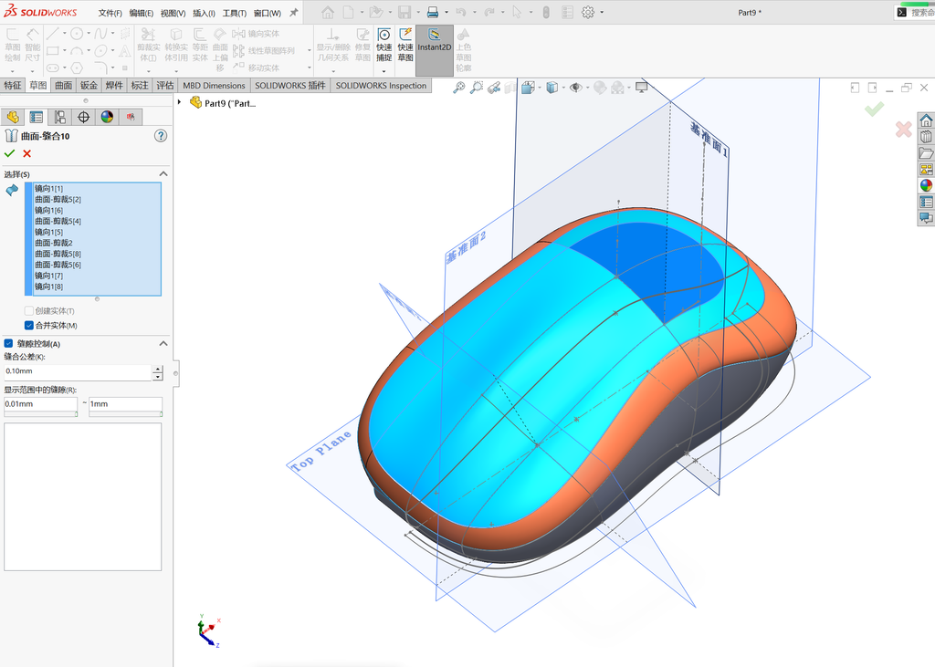Pin the menu bar with the pushpin icon
The image size is (935, 667).
pyautogui.click(x=293, y=12)
